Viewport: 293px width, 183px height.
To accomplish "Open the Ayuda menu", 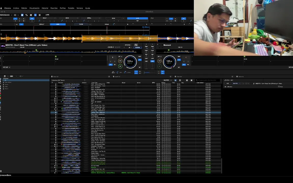I will pyautogui.click(x=87, y=8).
